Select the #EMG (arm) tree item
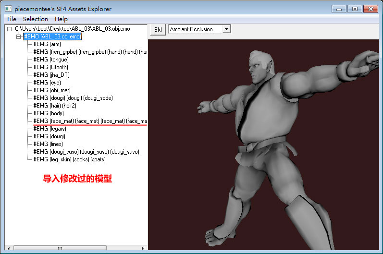Screen dimensions: 383x254 [48, 44]
